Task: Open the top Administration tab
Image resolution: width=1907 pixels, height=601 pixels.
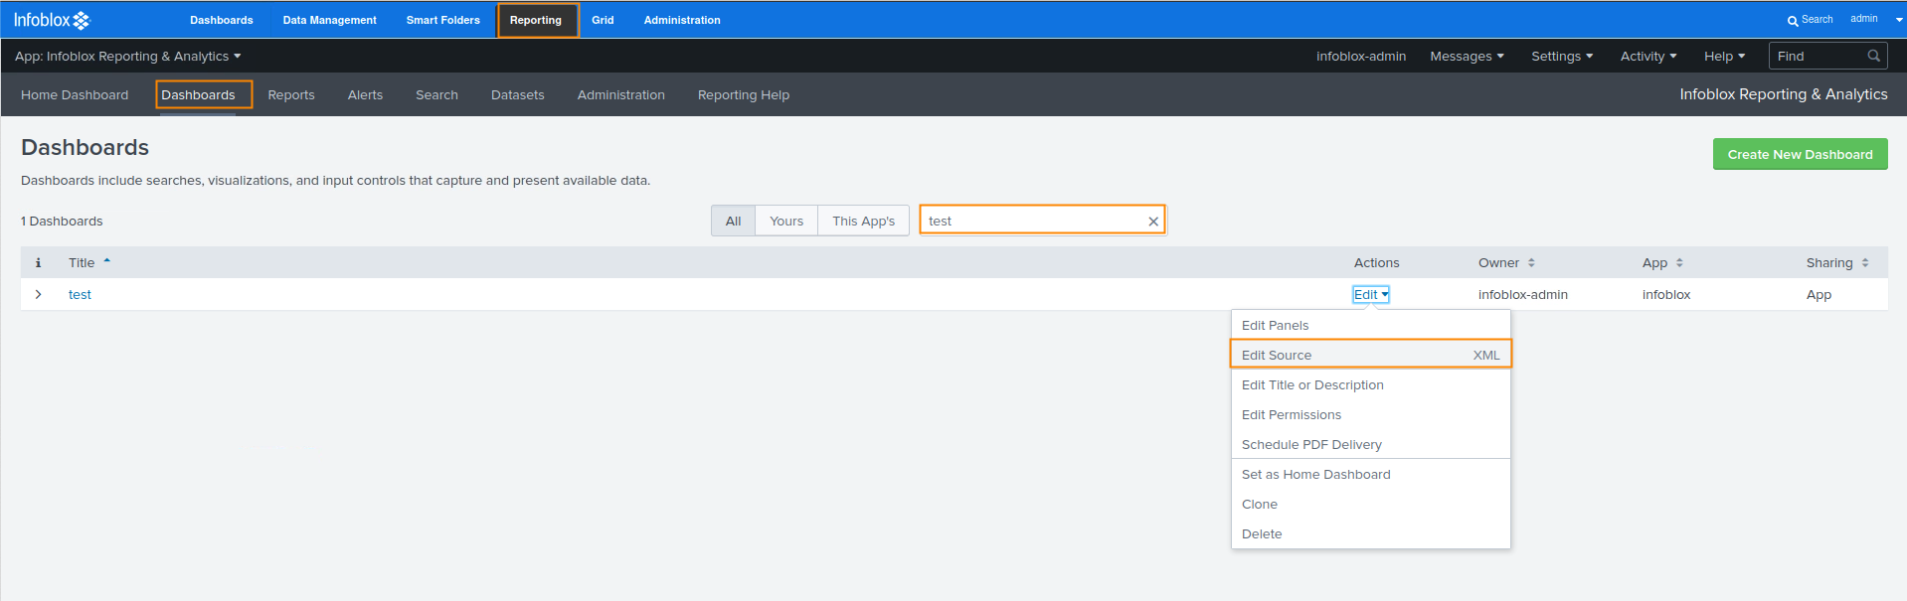Action: [x=682, y=20]
